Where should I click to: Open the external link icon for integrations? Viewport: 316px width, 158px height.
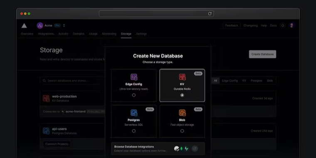coord(195,149)
